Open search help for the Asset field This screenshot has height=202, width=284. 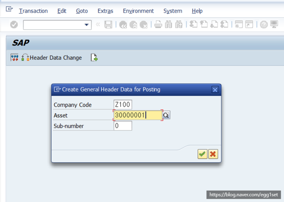[x=166, y=115]
